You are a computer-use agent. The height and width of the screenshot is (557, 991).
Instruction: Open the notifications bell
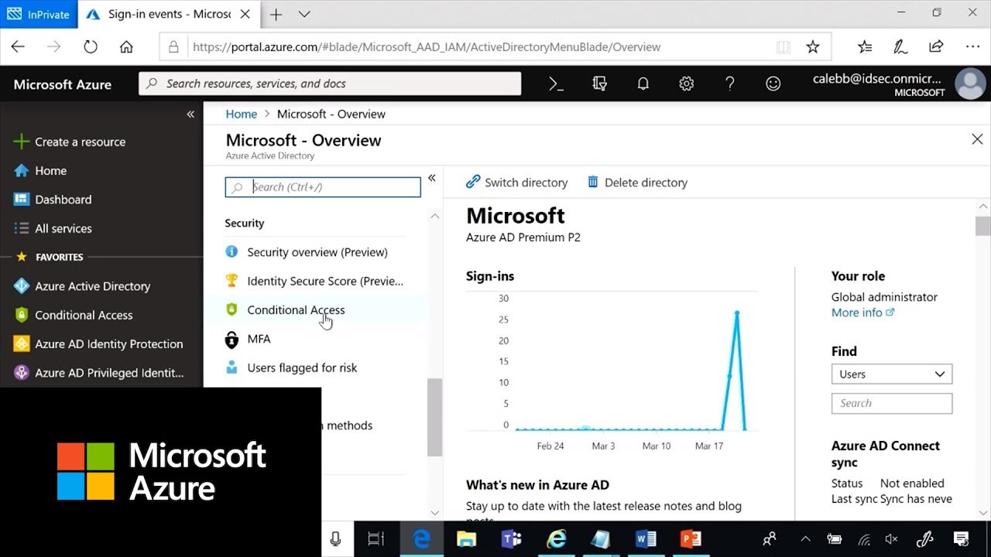tap(643, 84)
